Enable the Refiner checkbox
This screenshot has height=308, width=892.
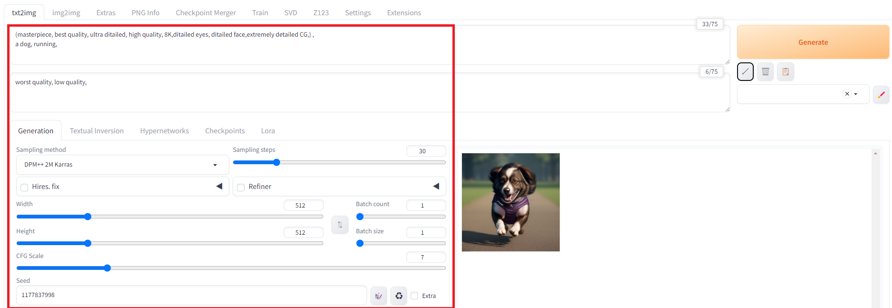tap(241, 187)
